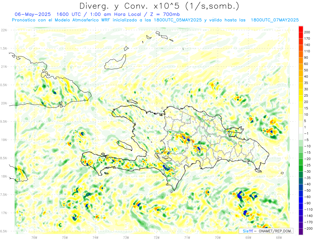
Task: Click the '20N' latitude label
Action: click(x=4, y=103)
